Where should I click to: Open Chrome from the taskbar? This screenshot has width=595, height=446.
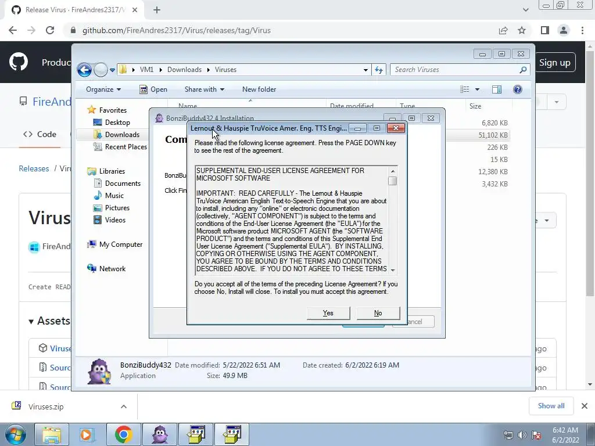pos(123,434)
